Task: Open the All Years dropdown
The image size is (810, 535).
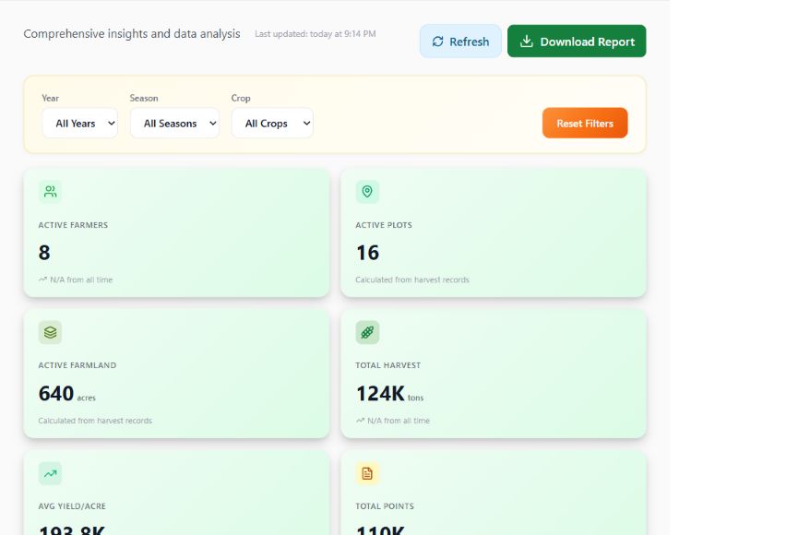Action: (80, 123)
